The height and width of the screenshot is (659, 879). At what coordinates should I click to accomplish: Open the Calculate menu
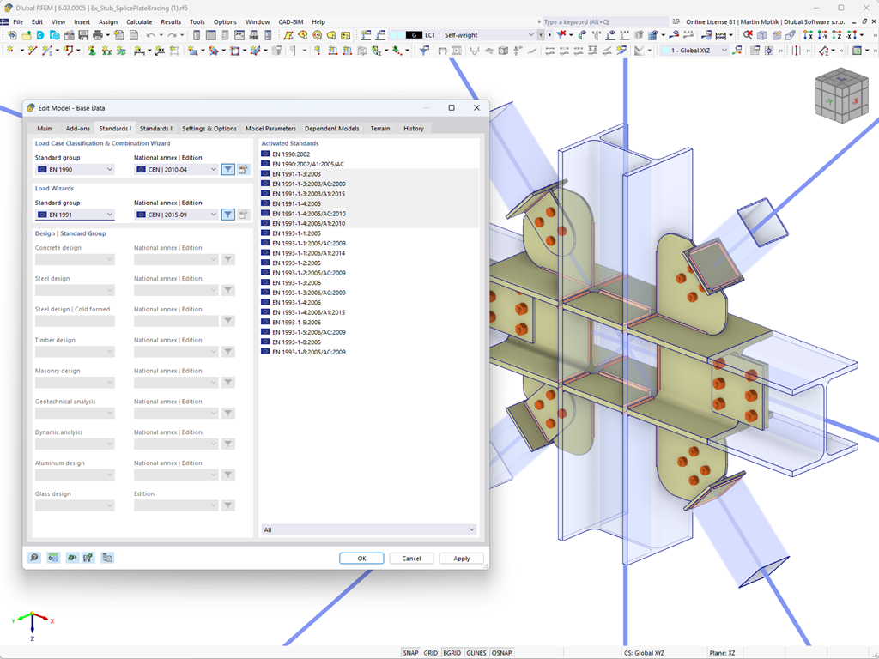pos(139,21)
